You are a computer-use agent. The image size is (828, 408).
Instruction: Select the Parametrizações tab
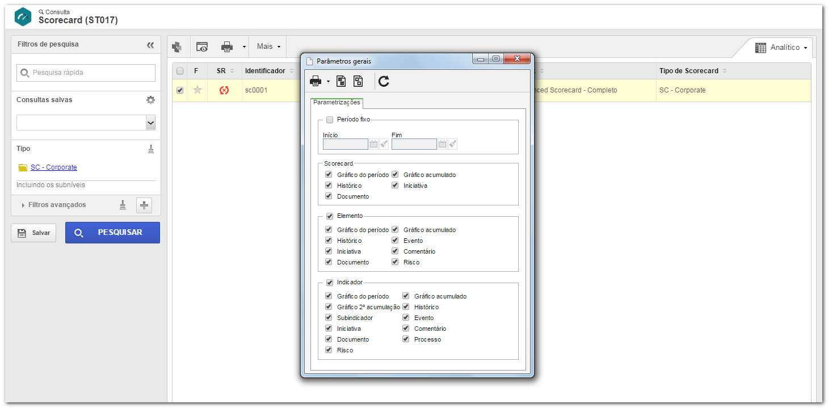[337, 103]
